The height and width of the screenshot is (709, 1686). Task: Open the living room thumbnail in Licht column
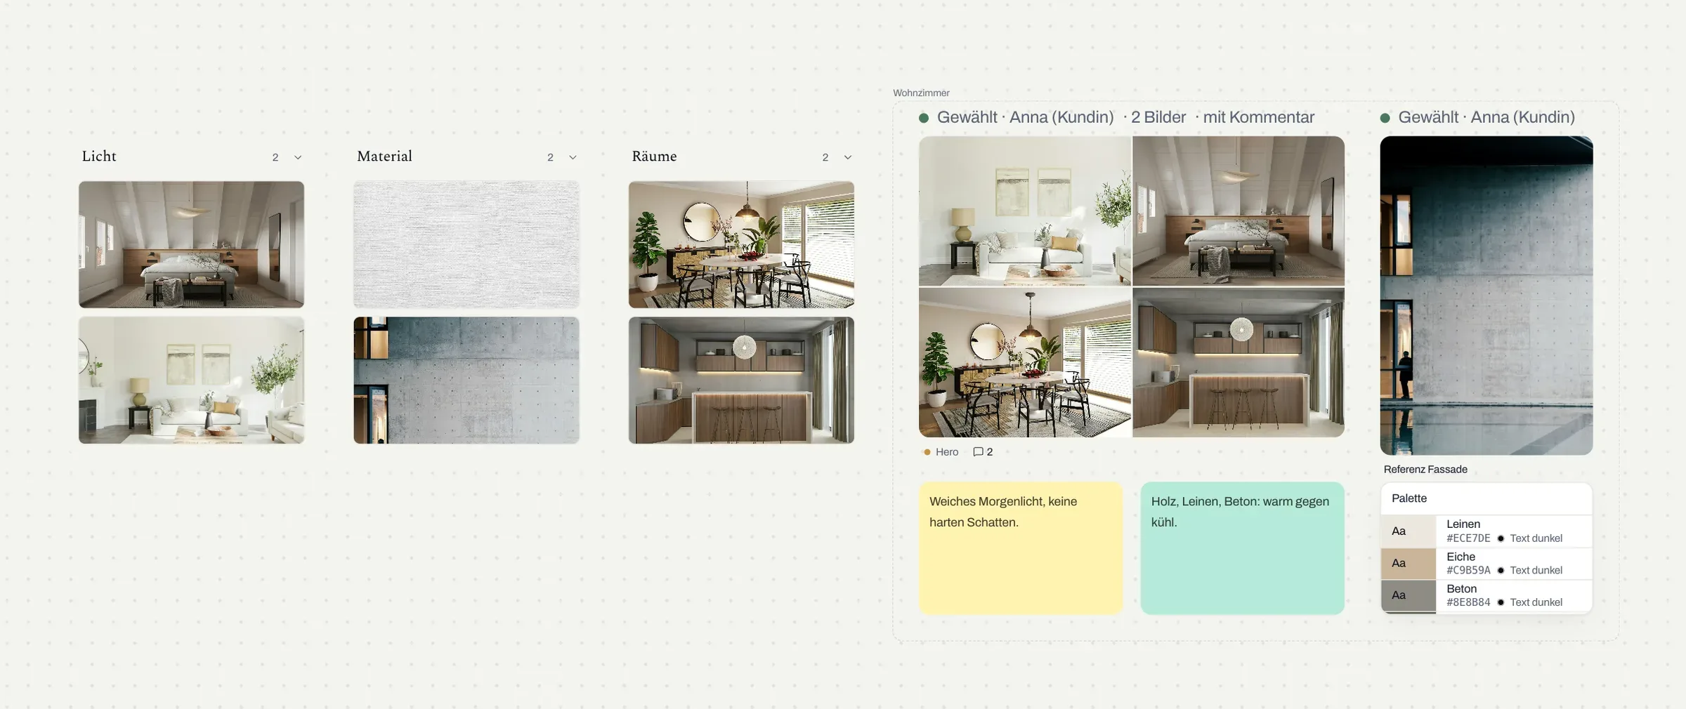(x=191, y=380)
